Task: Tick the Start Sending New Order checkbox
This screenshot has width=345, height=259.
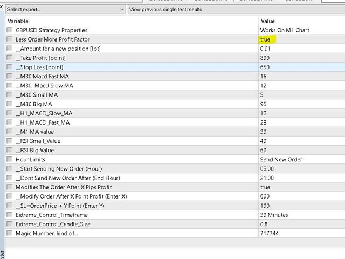Action: (9, 168)
